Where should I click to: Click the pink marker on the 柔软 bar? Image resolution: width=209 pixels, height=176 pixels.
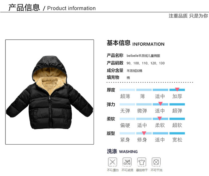tap(159, 118)
